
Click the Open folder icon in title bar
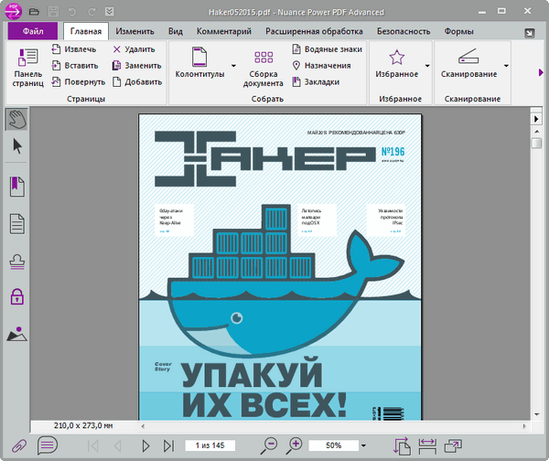pos(34,12)
